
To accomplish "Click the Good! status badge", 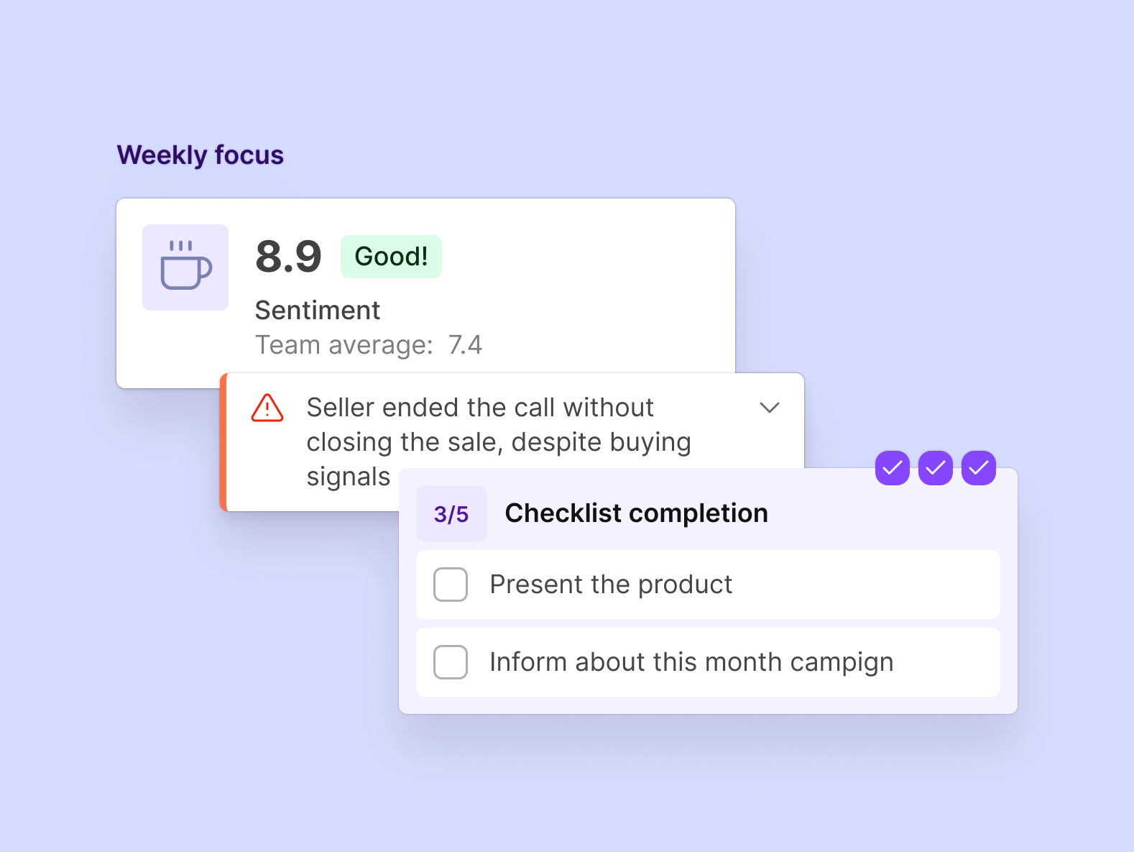I will pos(391,257).
